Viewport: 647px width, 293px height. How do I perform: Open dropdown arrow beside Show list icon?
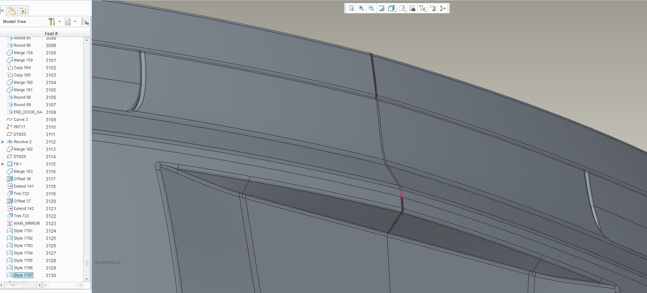pyautogui.click(x=75, y=22)
